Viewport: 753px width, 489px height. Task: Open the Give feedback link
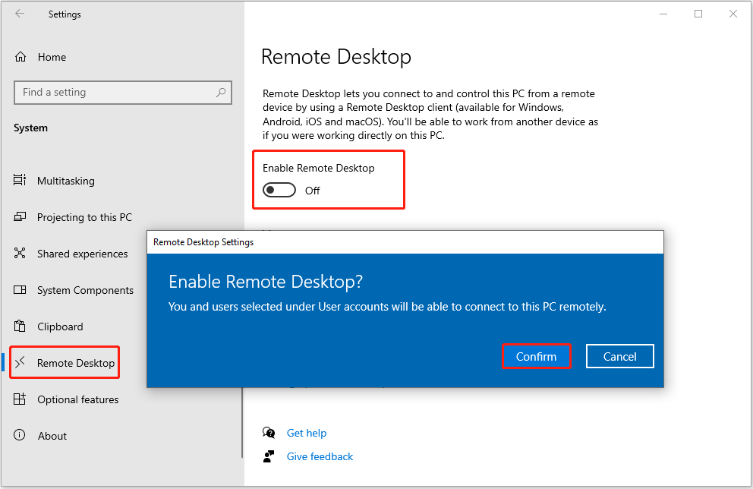pyautogui.click(x=320, y=456)
